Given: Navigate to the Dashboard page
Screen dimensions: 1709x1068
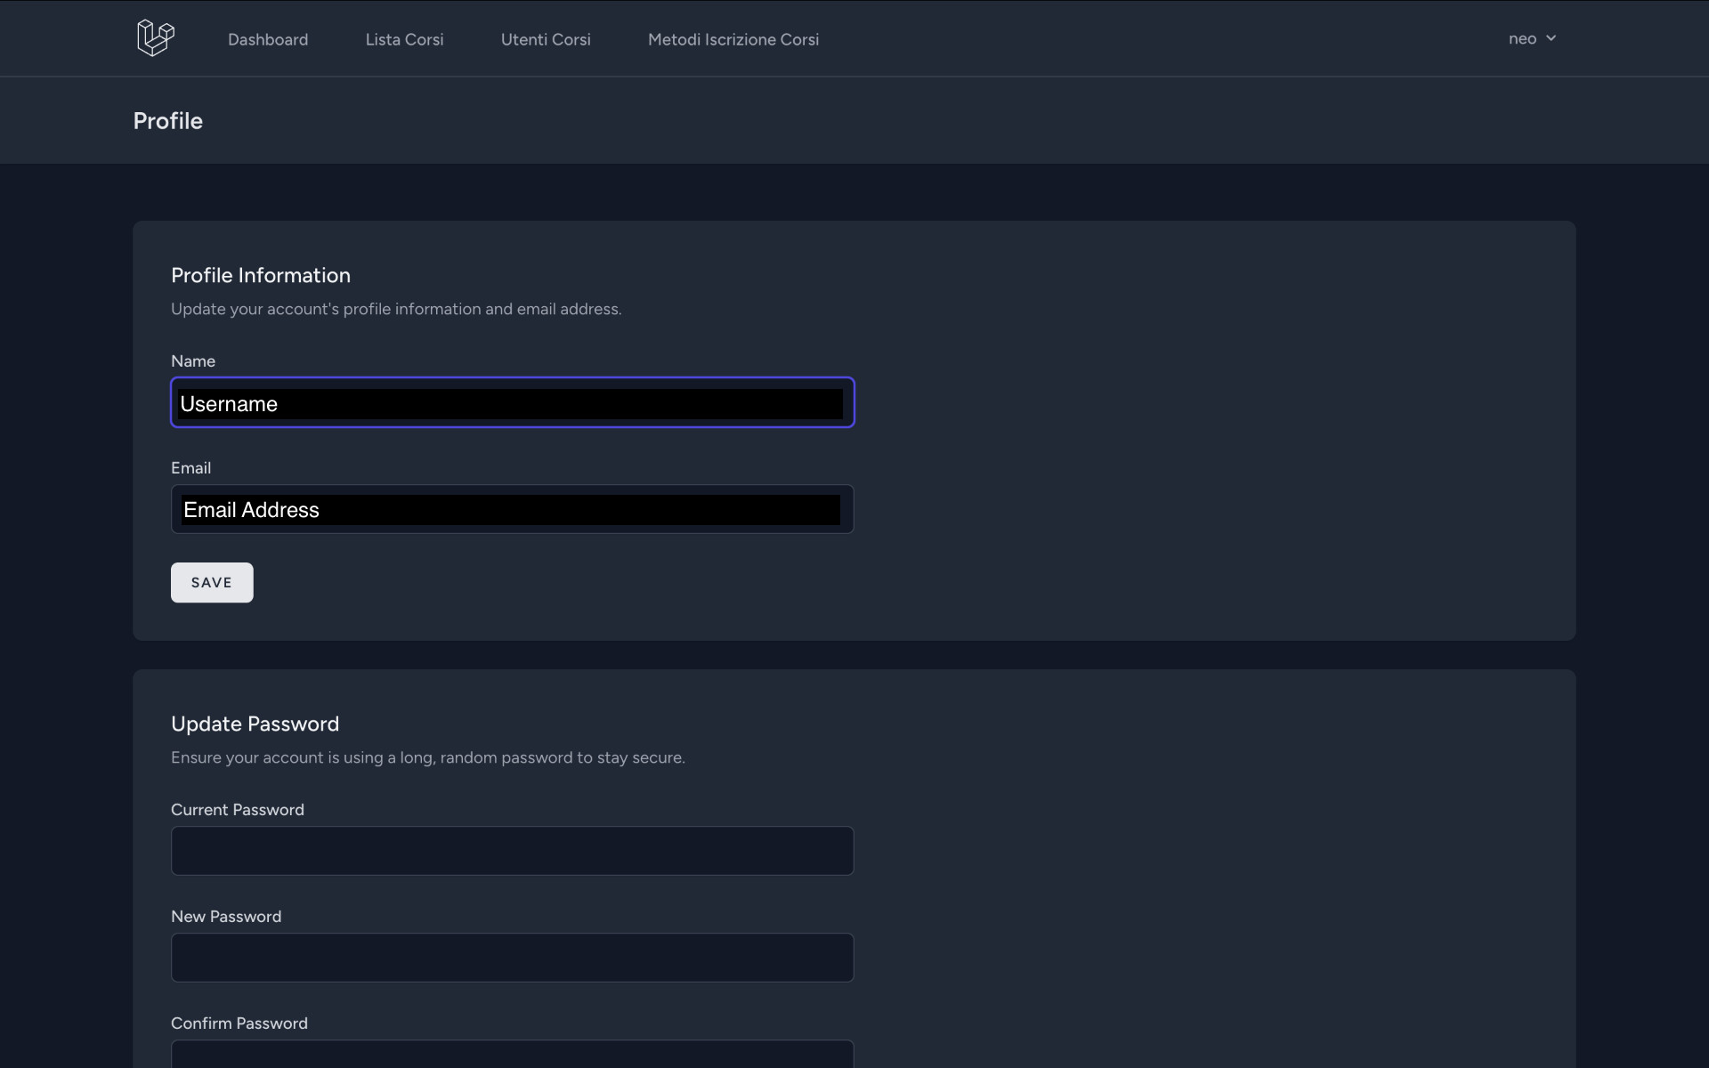Looking at the screenshot, I should [x=267, y=39].
